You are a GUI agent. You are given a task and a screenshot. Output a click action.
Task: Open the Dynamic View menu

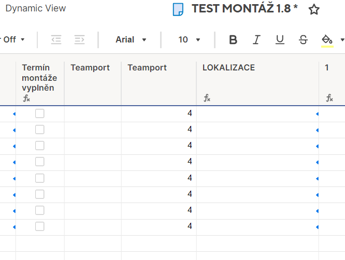click(36, 9)
